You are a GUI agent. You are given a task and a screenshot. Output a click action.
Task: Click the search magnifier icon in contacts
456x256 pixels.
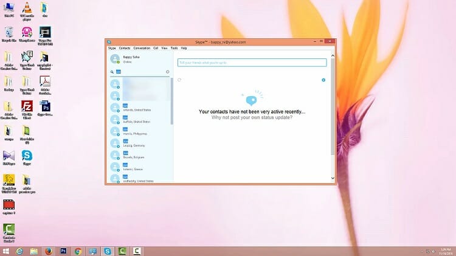112,72
